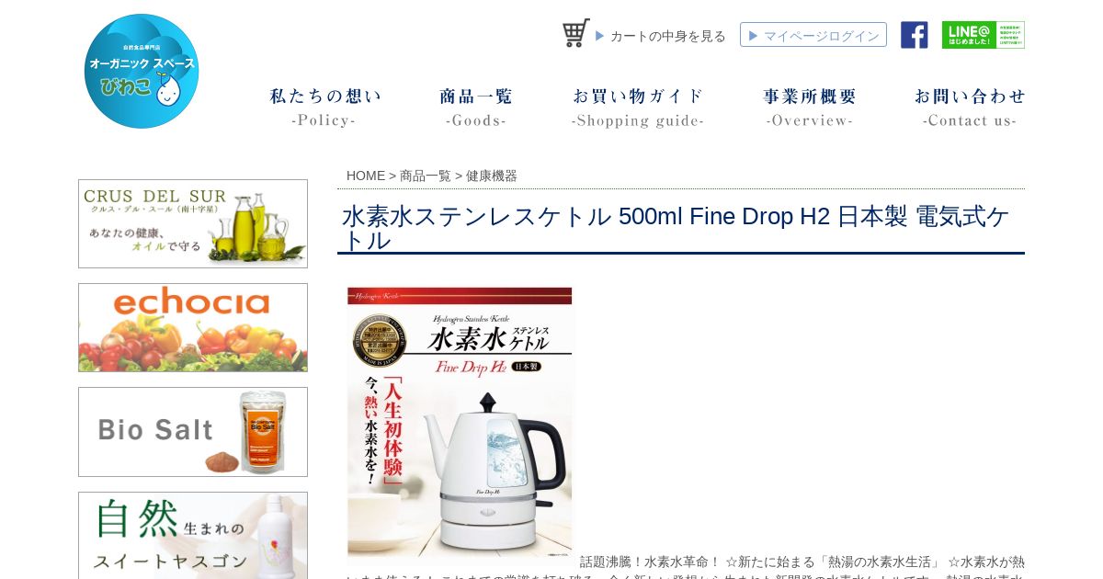Enlarge the hydrogen water kettle product image
This screenshot has width=1103, height=579.
click(460, 422)
